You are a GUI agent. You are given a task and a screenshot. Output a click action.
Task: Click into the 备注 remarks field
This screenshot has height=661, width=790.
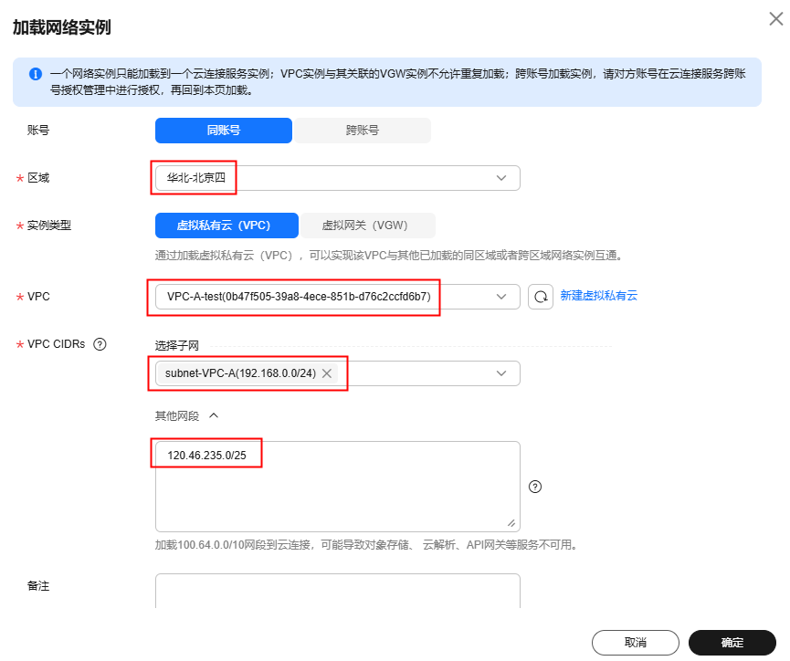tap(338, 591)
